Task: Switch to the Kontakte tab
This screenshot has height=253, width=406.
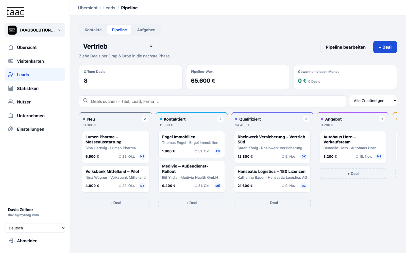Action: 93,30
